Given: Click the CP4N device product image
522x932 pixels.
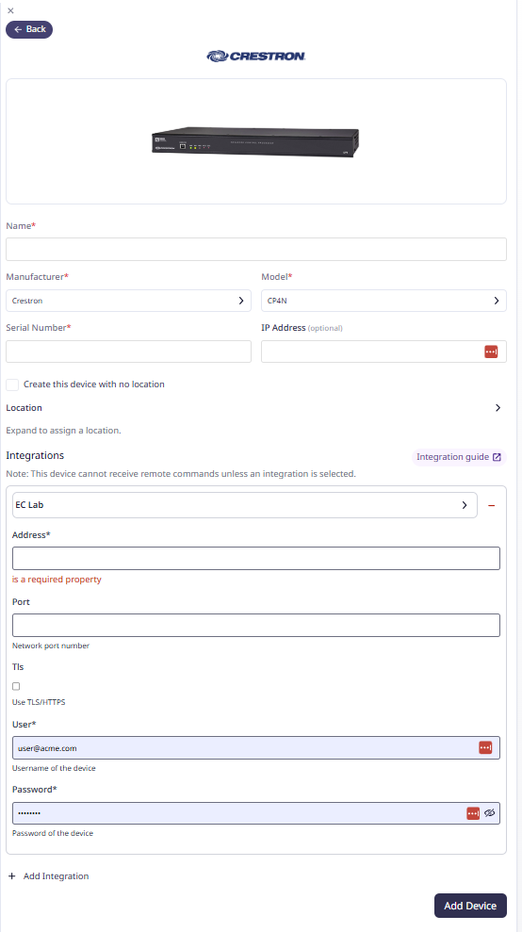Looking at the screenshot, I should click(x=255, y=141).
